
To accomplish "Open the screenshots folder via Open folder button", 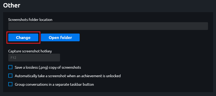I will point(60,37).
